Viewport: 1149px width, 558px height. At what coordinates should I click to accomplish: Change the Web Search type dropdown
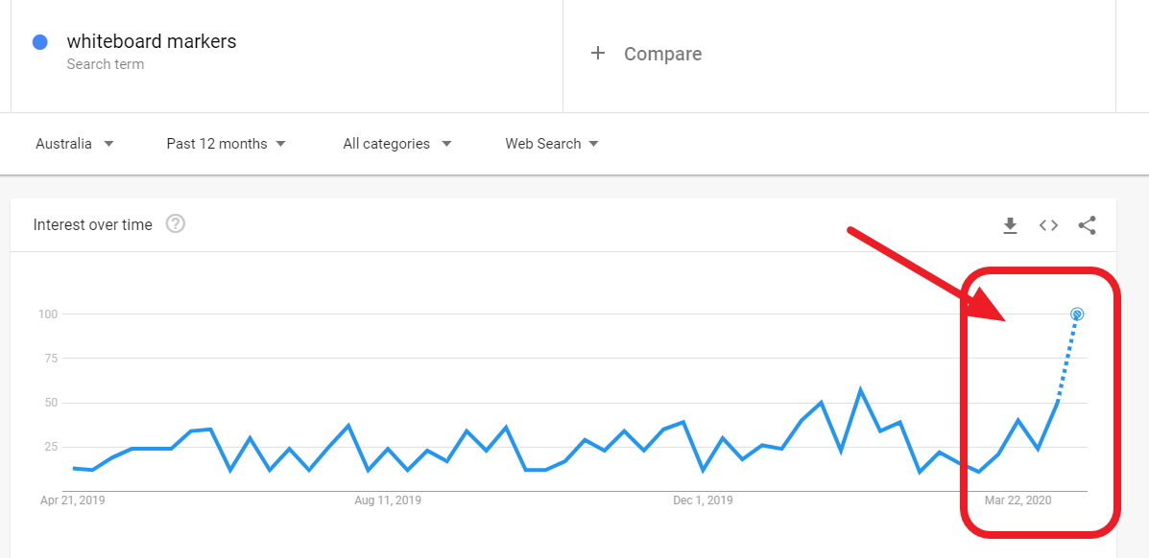click(552, 144)
